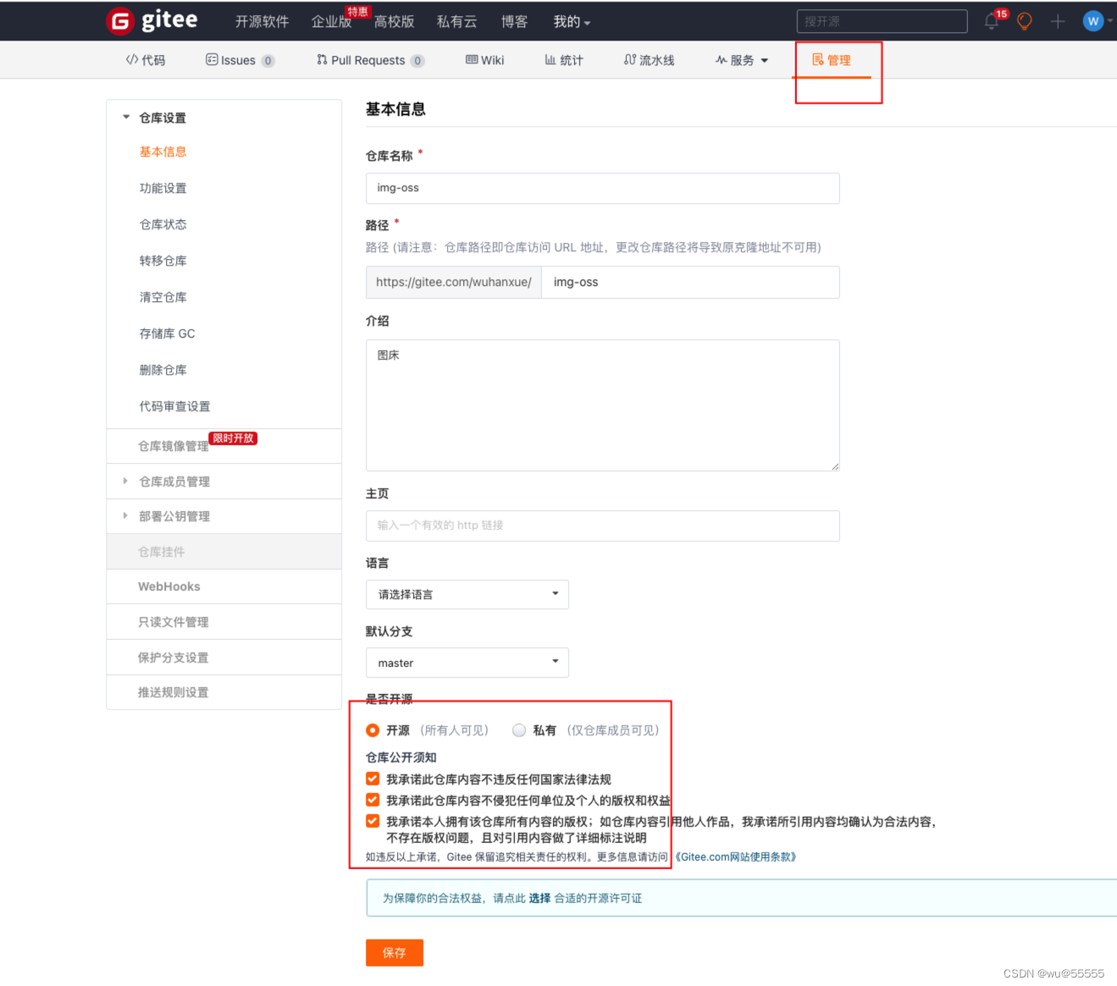Click the 主页 http link field
This screenshot has height=986, width=1117.
pyautogui.click(x=602, y=526)
